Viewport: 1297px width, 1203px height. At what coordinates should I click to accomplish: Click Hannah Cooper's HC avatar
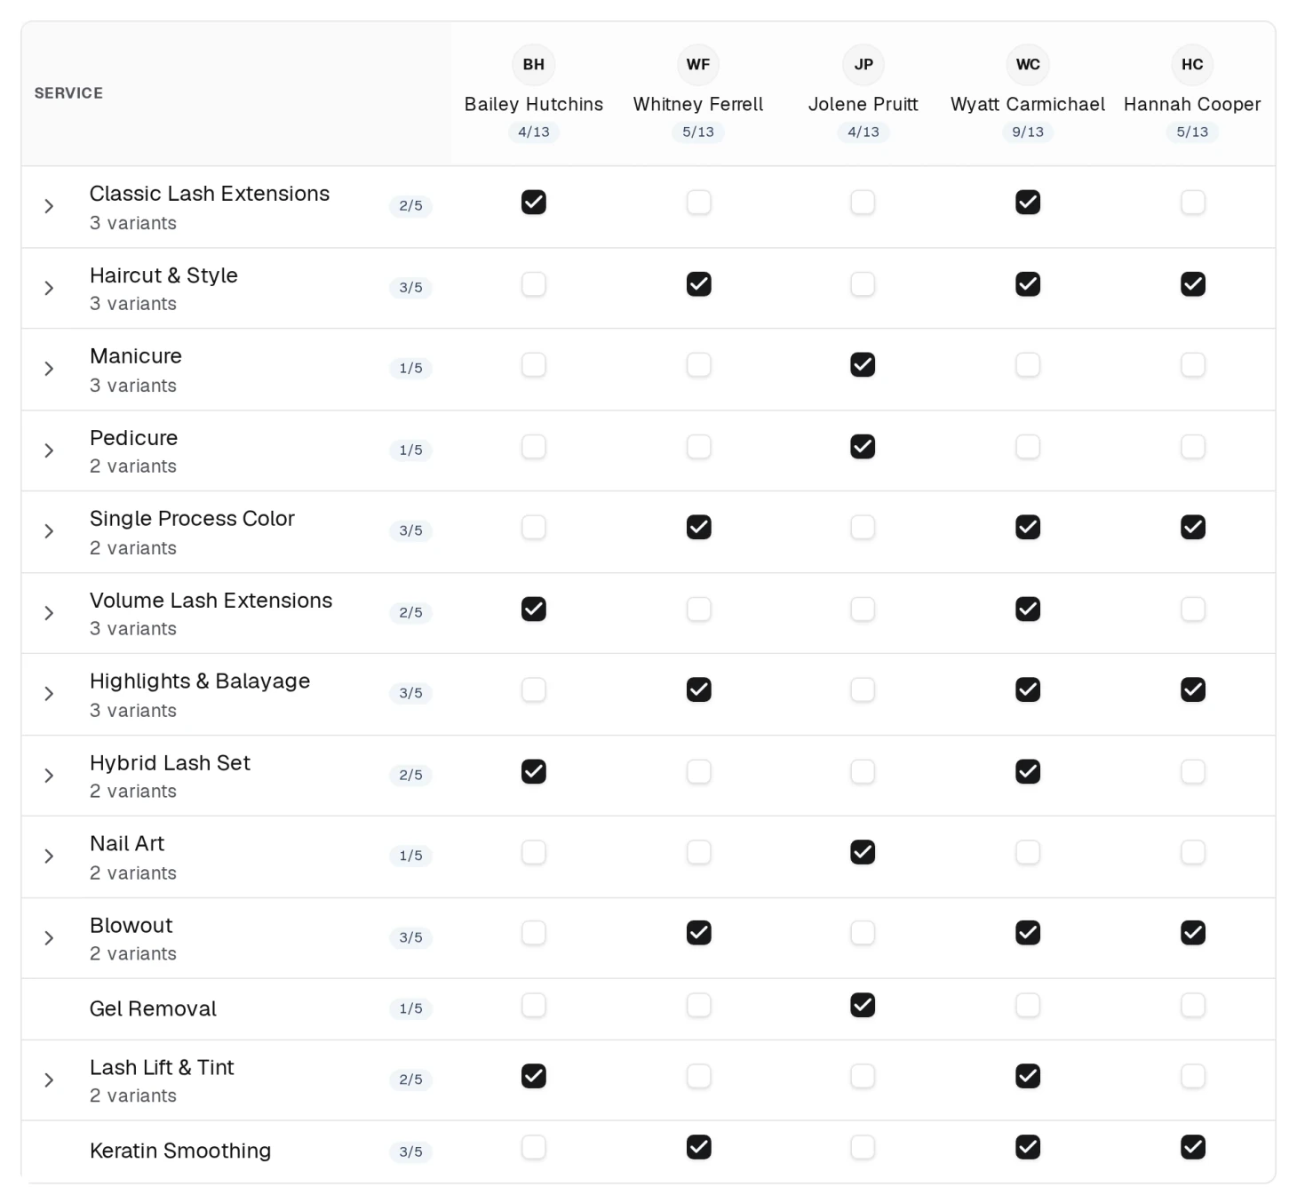pyautogui.click(x=1192, y=64)
